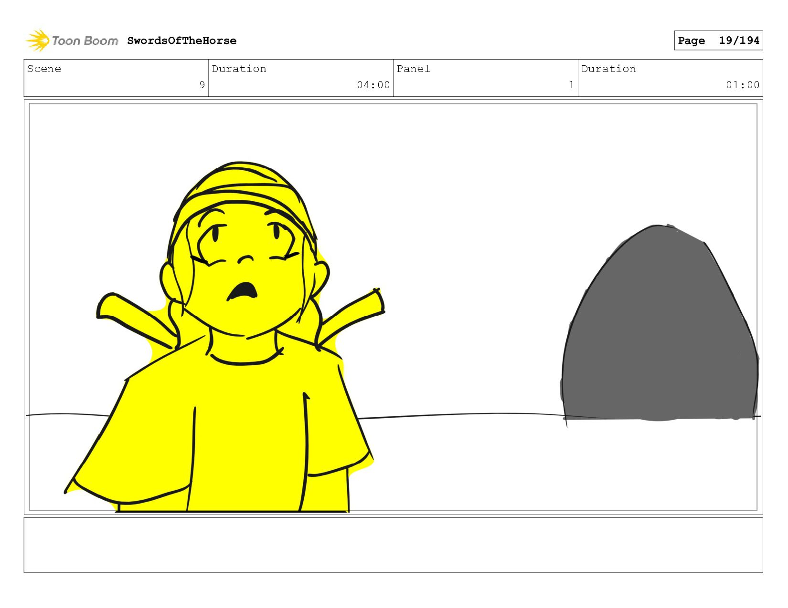
Task: Click the panel number 1
Action: [x=571, y=85]
